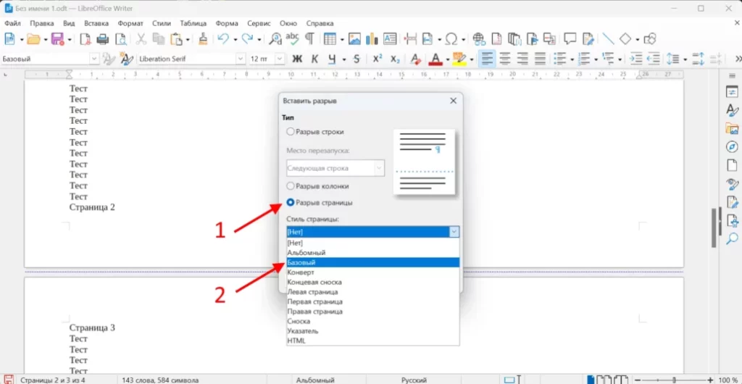Click the zoom slider in status bar

674,380
